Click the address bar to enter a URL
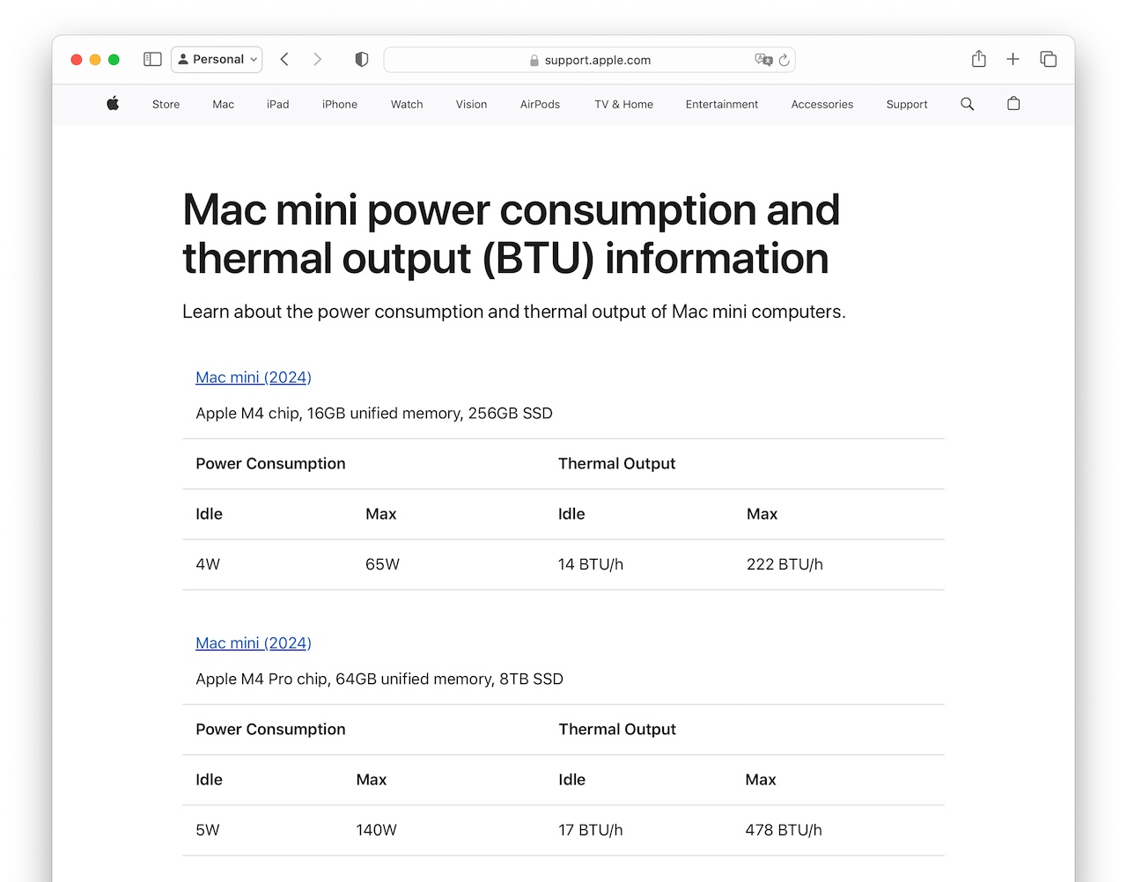The height and width of the screenshot is (882, 1127). click(x=590, y=60)
